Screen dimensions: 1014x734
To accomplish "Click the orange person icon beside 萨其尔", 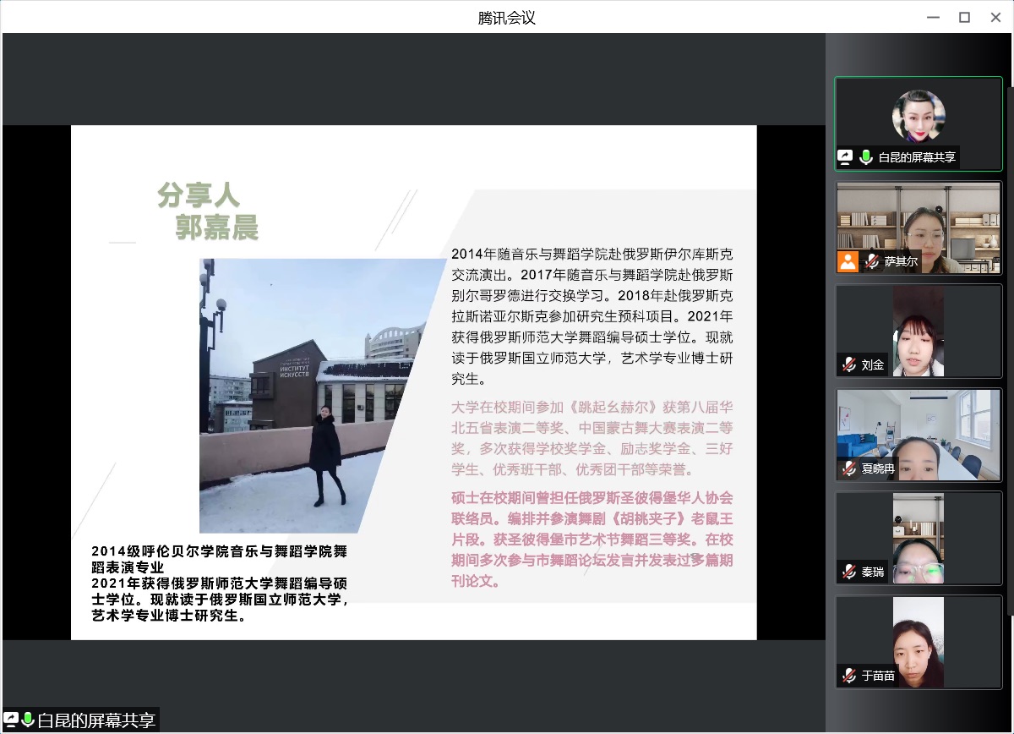I will [848, 261].
